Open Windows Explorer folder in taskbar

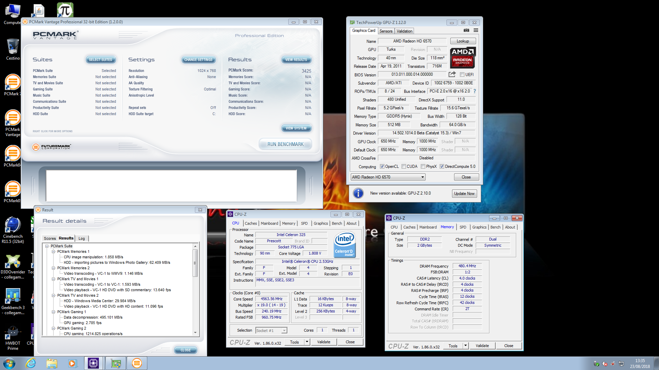(52, 363)
